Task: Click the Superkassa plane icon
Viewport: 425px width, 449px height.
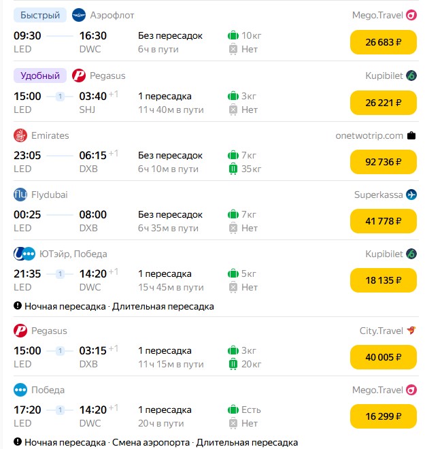Action: [411, 195]
